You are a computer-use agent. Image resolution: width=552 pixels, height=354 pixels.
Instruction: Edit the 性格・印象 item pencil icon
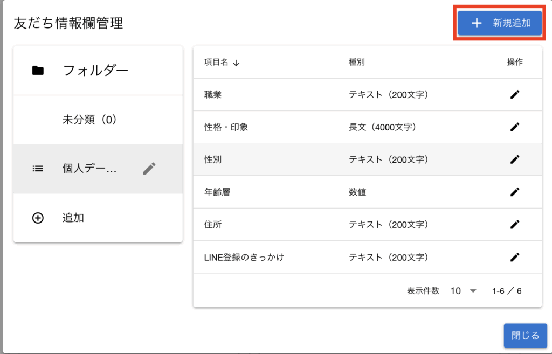pyautogui.click(x=515, y=127)
